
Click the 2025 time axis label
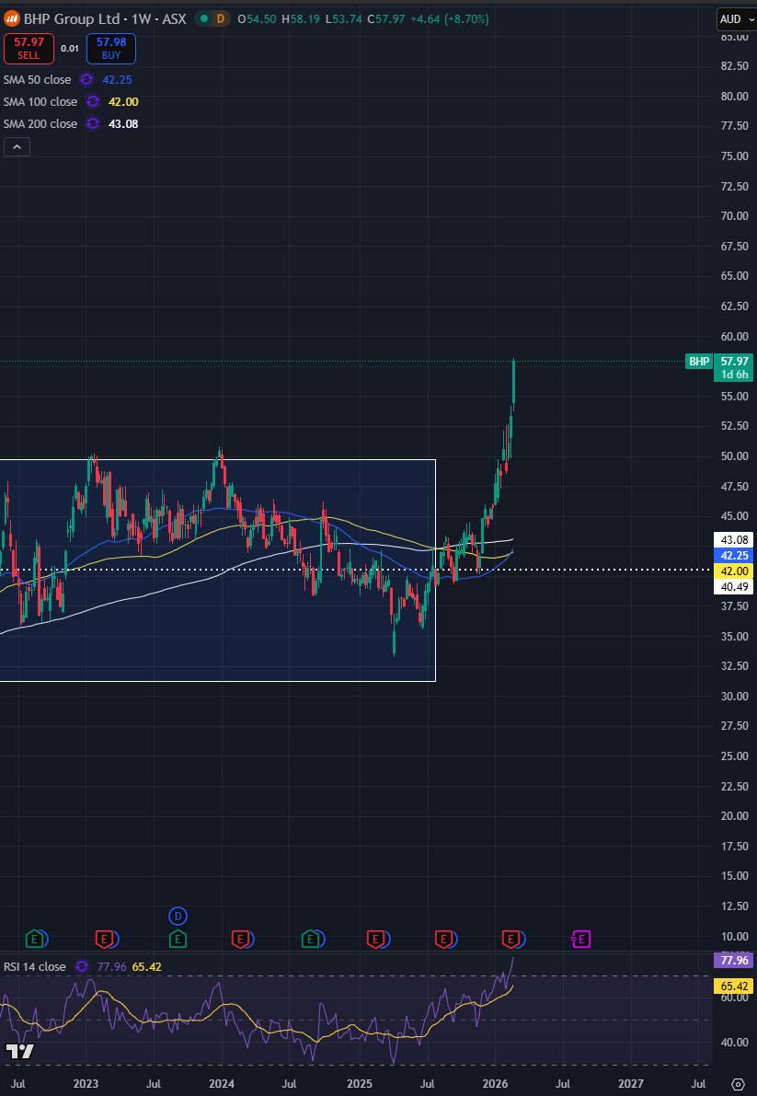click(x=359, y=1083)
